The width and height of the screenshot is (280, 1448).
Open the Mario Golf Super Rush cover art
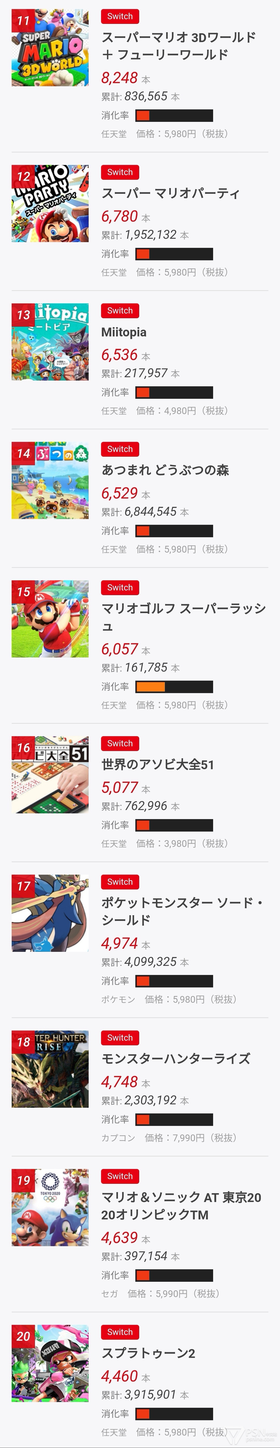pyautogui.click(x=50, y=619)
